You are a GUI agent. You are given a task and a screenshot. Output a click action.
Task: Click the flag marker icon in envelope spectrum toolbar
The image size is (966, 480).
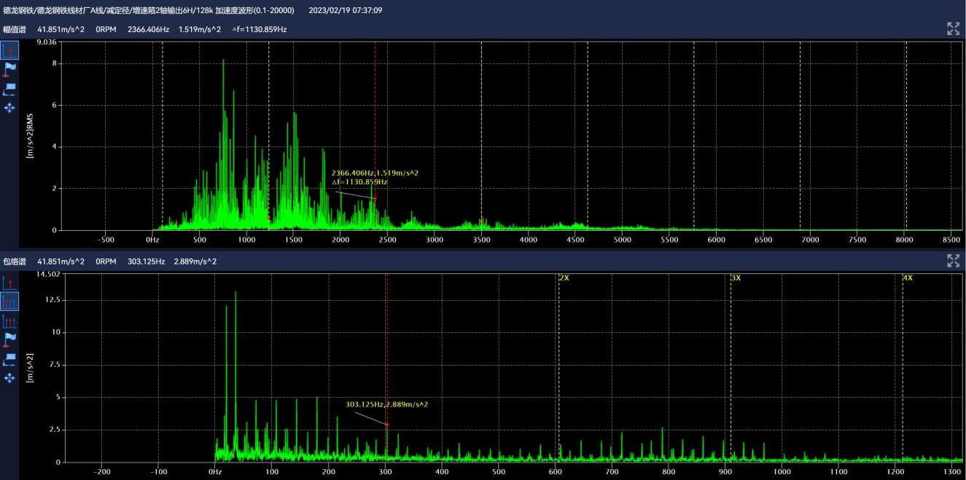pyautogui.click(x=9, y=340)
